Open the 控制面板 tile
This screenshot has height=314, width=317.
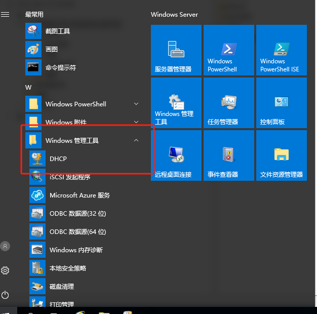282,103
